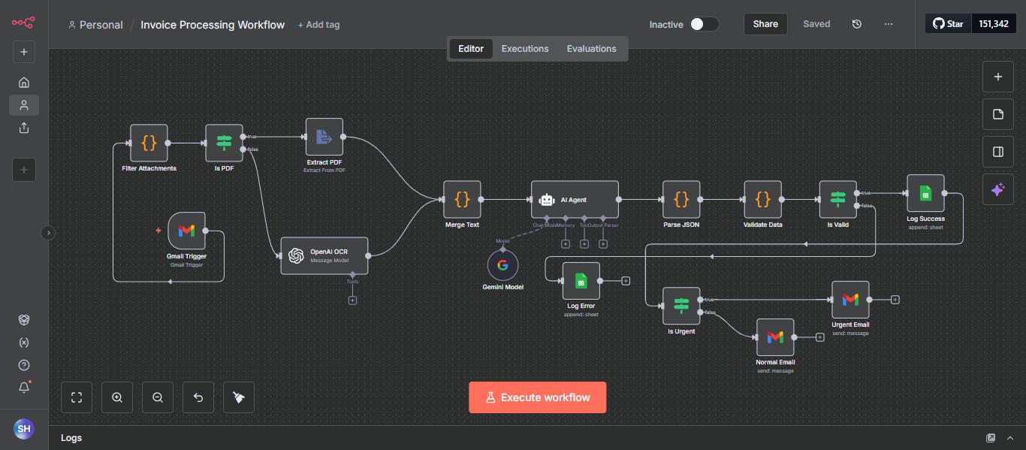Open the Gmail Trigger node
Screen dimensions: 1026x450
click(x=186, y=231)
